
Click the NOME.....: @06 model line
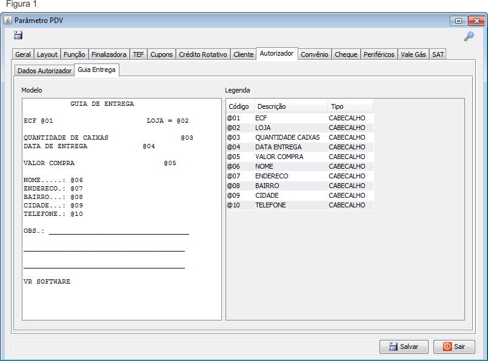pos(53,180)
